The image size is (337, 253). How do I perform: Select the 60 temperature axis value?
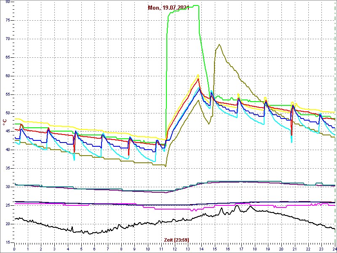coord(8,76)
